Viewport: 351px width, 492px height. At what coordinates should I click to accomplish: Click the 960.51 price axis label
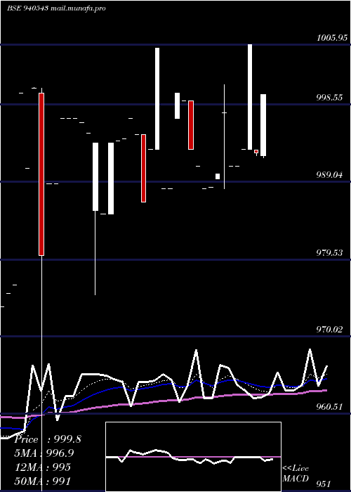(329, 407)
